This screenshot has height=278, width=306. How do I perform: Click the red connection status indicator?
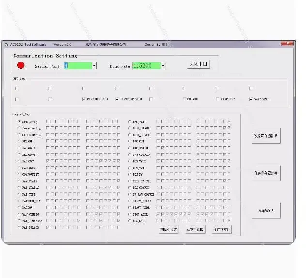21,65
